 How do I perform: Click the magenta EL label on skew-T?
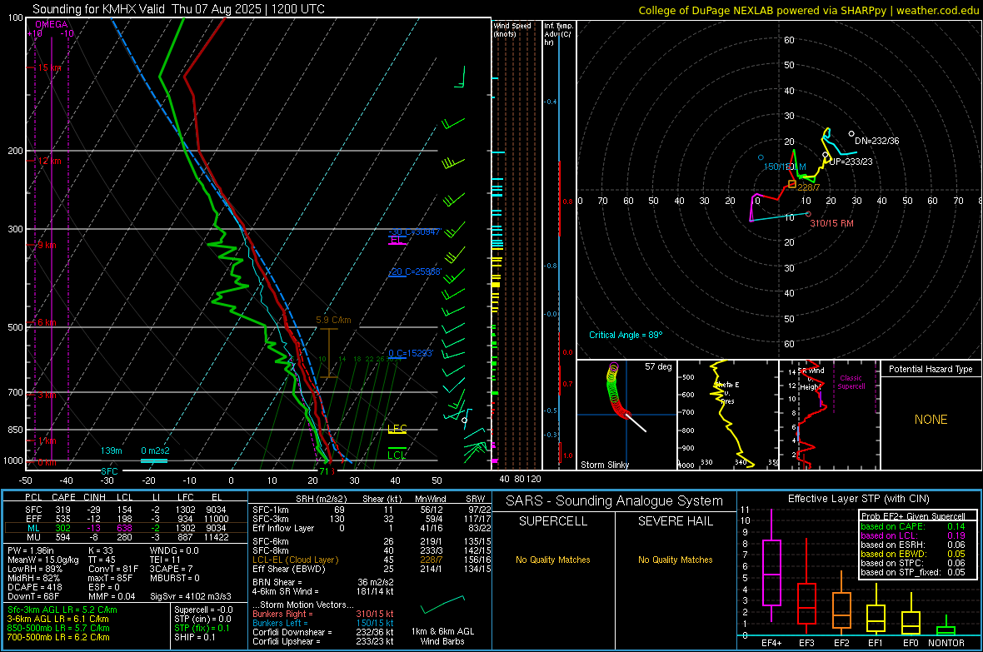(397, 240)
